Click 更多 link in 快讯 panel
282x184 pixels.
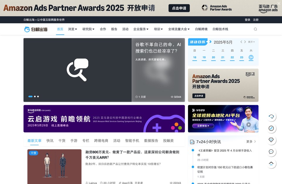[x=251, y=141]
